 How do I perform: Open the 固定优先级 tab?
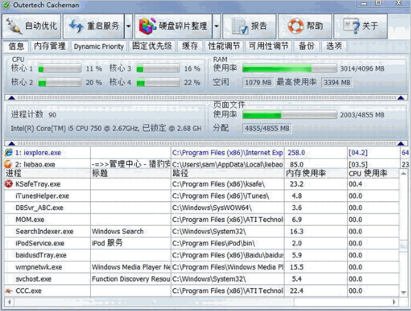click(x=152, y=46)
